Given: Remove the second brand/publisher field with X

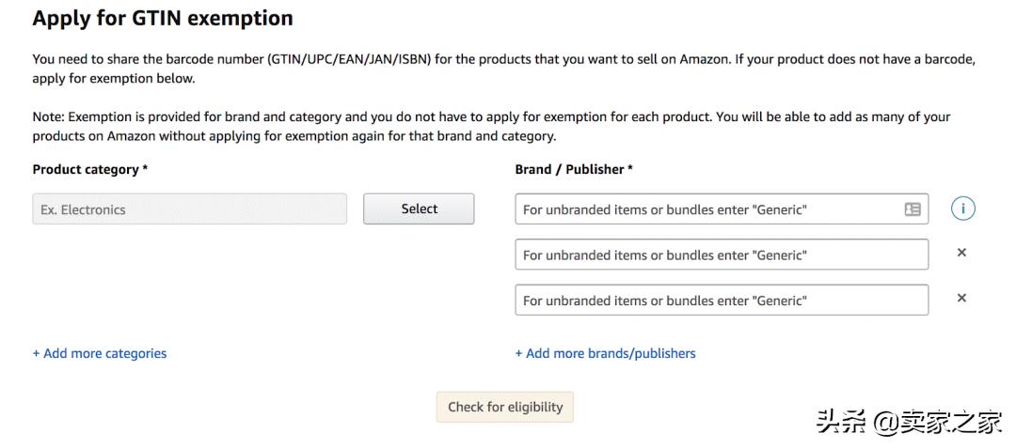Looking at the screenshot, I should point(961,253).
